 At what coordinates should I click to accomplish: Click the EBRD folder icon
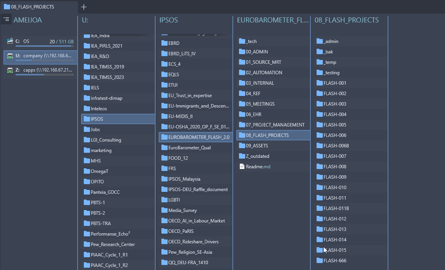pyautogui.click(x=164, y=43)
